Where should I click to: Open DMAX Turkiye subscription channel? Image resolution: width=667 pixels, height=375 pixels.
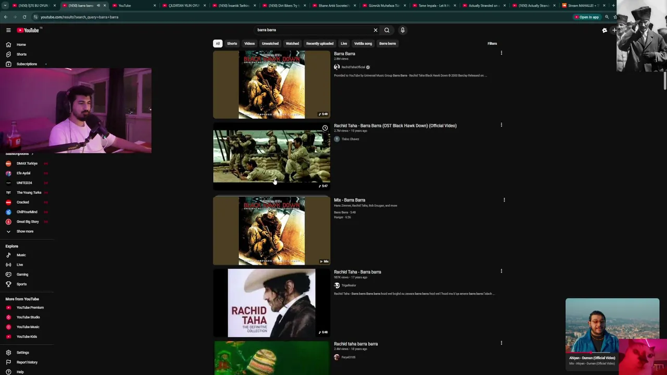click(x=26, y=164)
